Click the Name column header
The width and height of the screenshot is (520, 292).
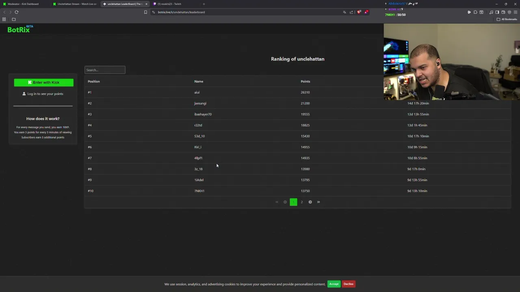[199, 81]
